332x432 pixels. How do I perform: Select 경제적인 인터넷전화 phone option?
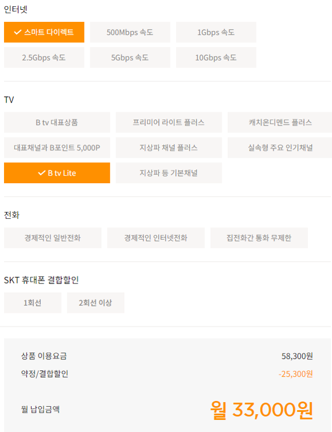tap(156, 238)
